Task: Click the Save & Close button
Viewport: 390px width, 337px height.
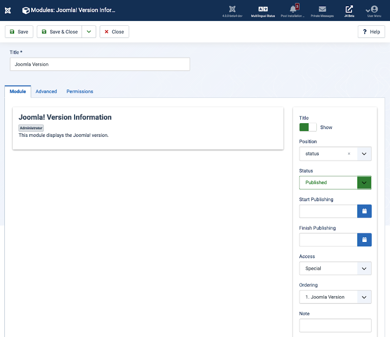Action: [x=59, y=32]
